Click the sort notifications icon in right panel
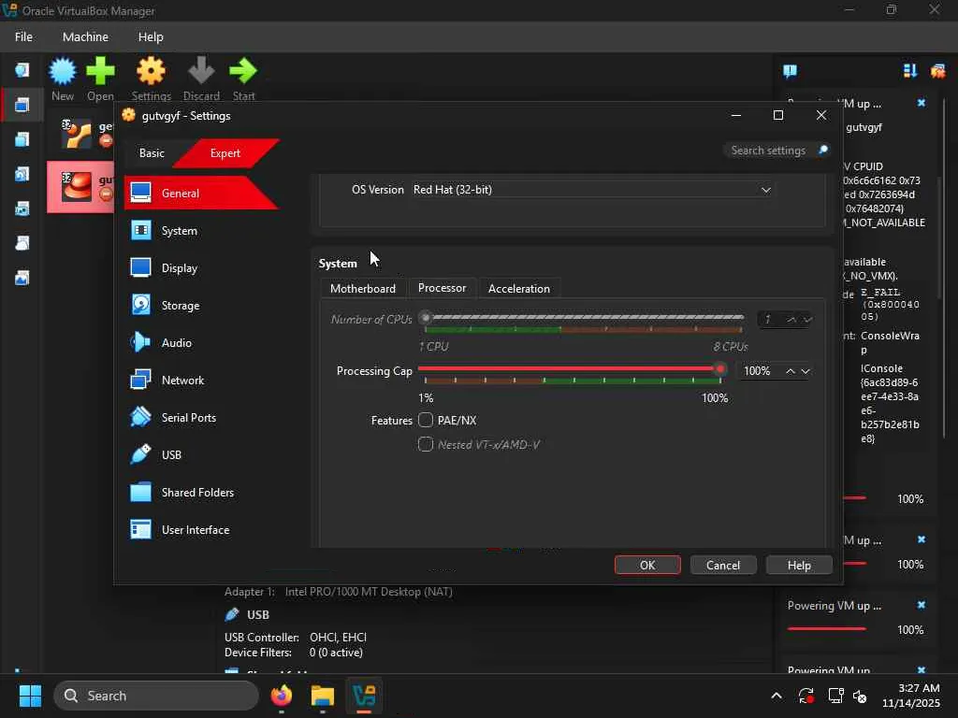 pos(909,71)
